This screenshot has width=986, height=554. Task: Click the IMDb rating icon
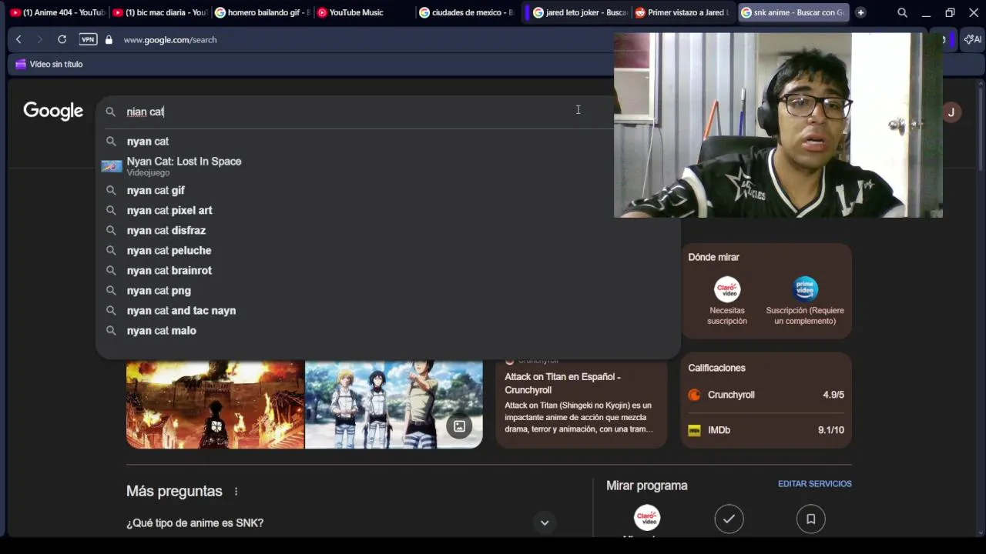694,430
